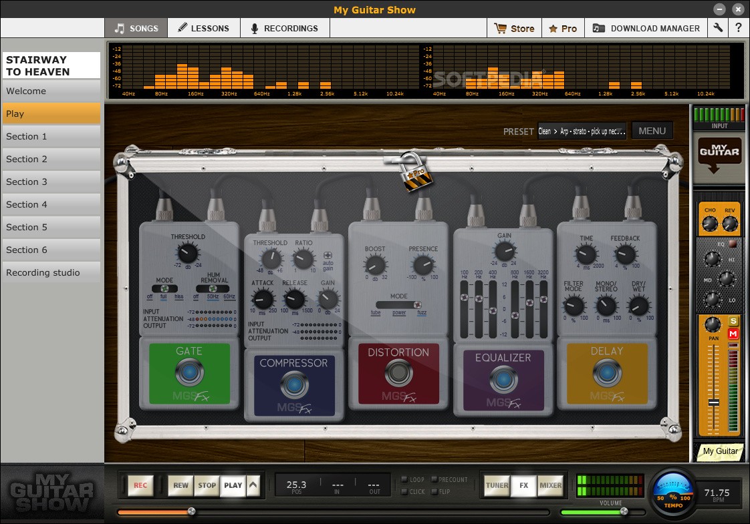Toggle Compressor auto gain switch
The width and height of the screenshot is (750, 524).
click(328, 256)
